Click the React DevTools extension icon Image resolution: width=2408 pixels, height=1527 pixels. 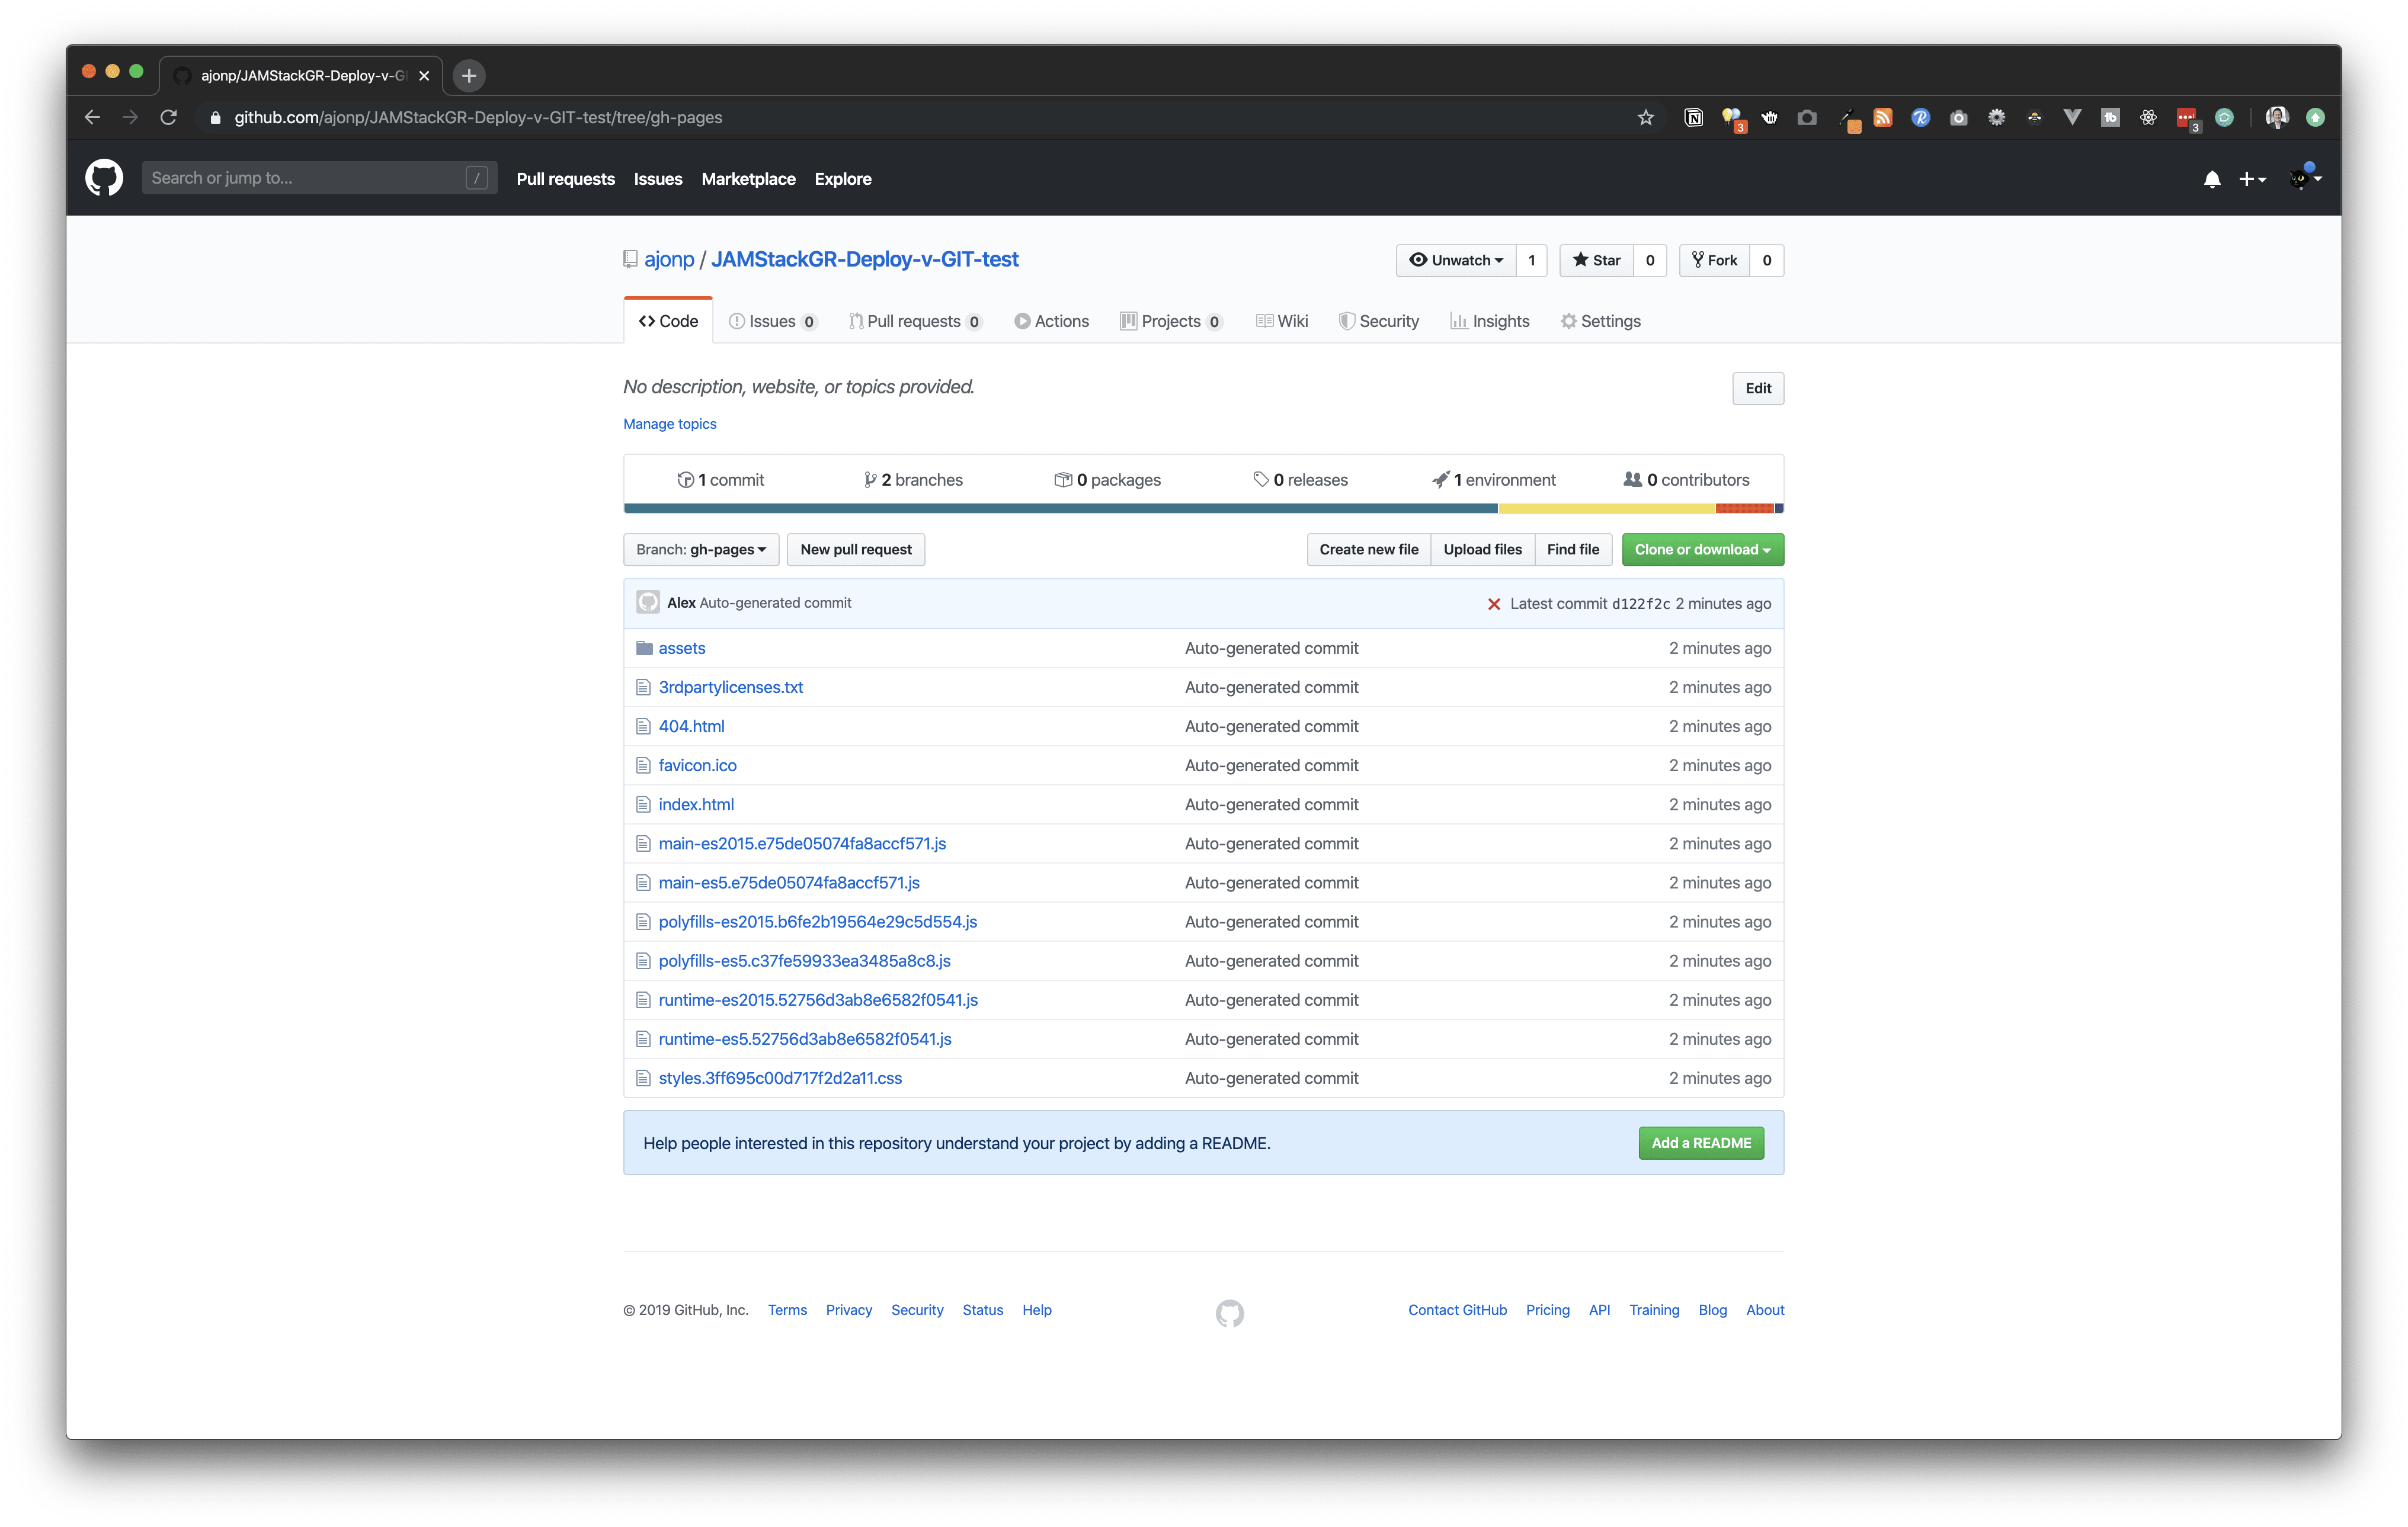pyautogui.click(x=2148, y=118)
